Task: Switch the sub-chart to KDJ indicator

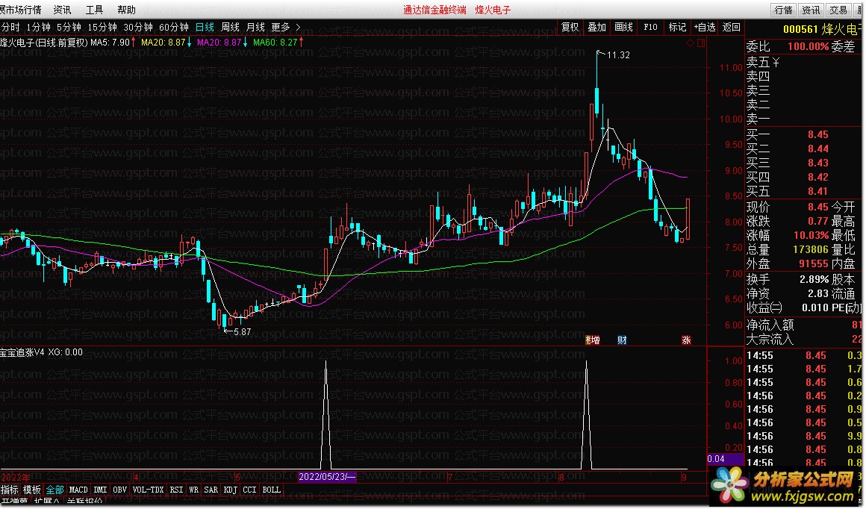Action: [230, 490]
